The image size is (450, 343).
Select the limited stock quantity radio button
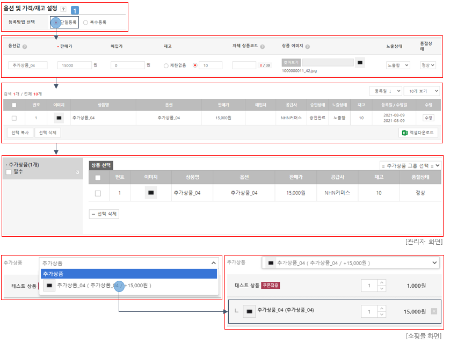pos(195,65)
